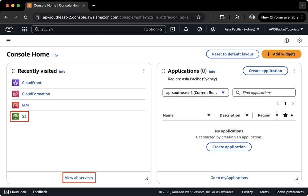Open Applications widget options menu
This screenshot has height=196, width=308.
click(x=294, y=71)
